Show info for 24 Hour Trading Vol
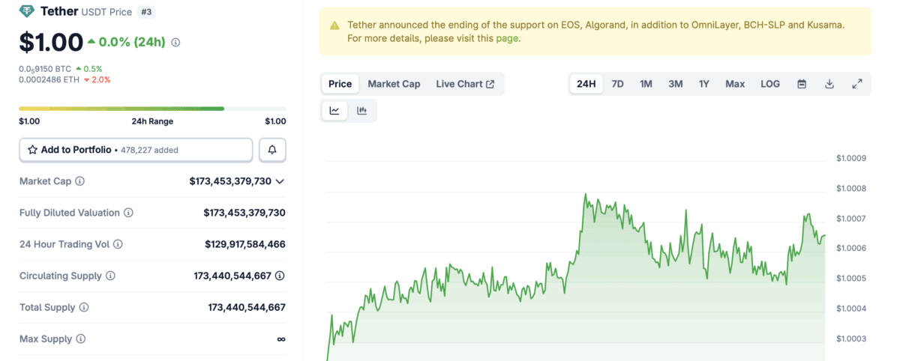The image size is (900, 361). click(x=118, y=244)
